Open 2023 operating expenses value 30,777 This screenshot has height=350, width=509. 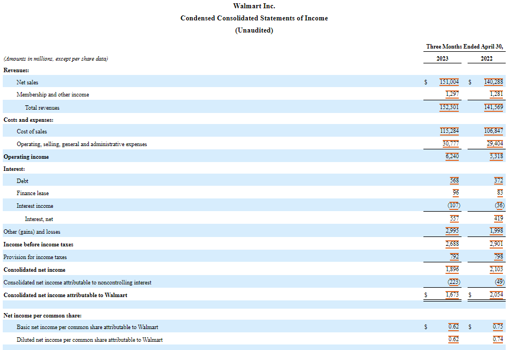(x=450, y=143)
